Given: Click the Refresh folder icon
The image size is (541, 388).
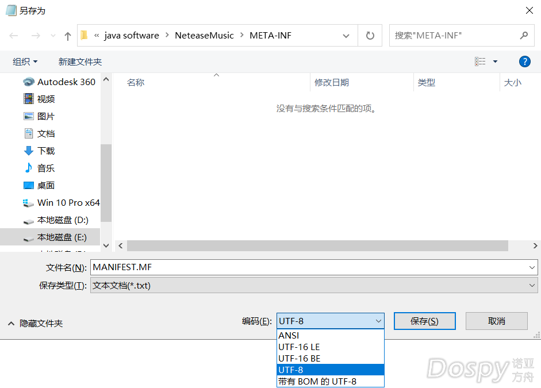Looking at the screenshot, I should (370, 36).
